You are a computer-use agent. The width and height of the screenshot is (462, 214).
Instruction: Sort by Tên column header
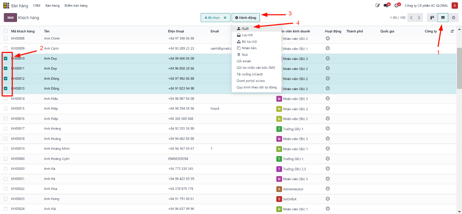click(x=47, y=31)
